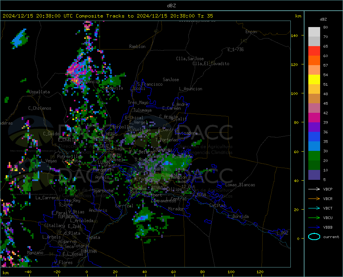This screenshot has width=343, height=277.
Task: Select the slate purple 10 dBZ swatch
Action: [x=314, y=175]
